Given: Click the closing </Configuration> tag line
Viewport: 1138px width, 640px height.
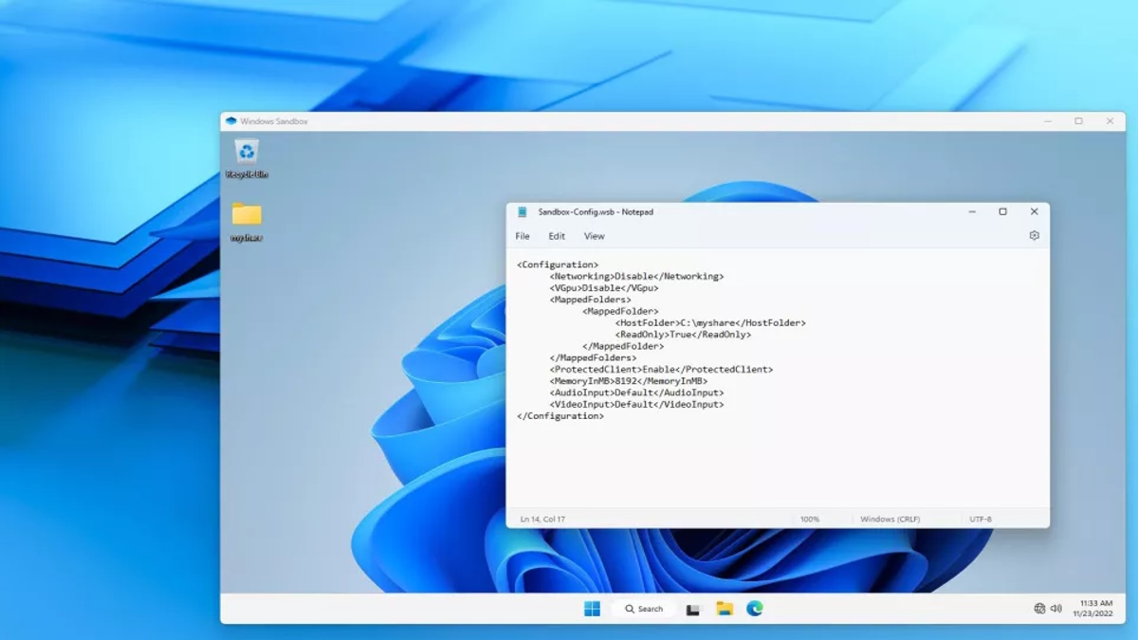Looking at the screenshot, I should click(x=560, y=416).
